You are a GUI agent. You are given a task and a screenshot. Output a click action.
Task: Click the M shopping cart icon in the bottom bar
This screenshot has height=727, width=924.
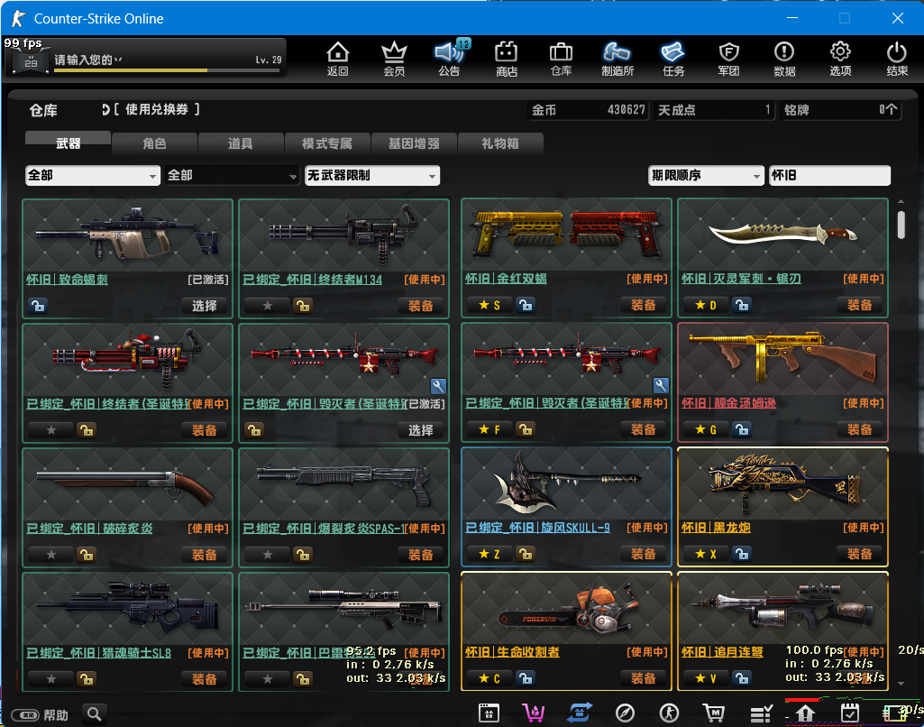click(x=714, y=713)
